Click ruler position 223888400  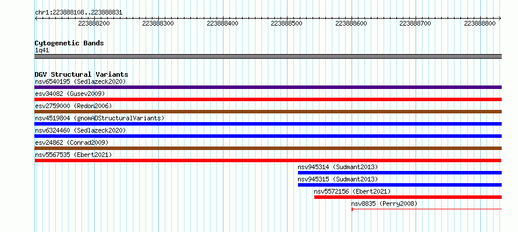[222, 23]
